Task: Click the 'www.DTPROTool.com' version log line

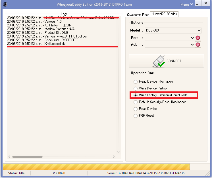Action: tap(48, 36)
